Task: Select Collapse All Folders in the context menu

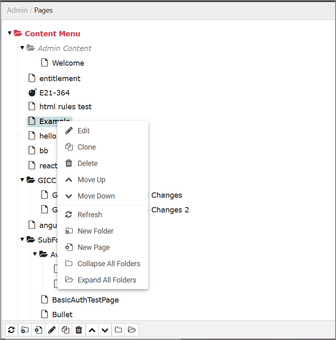Action: [x=103, y=263]
